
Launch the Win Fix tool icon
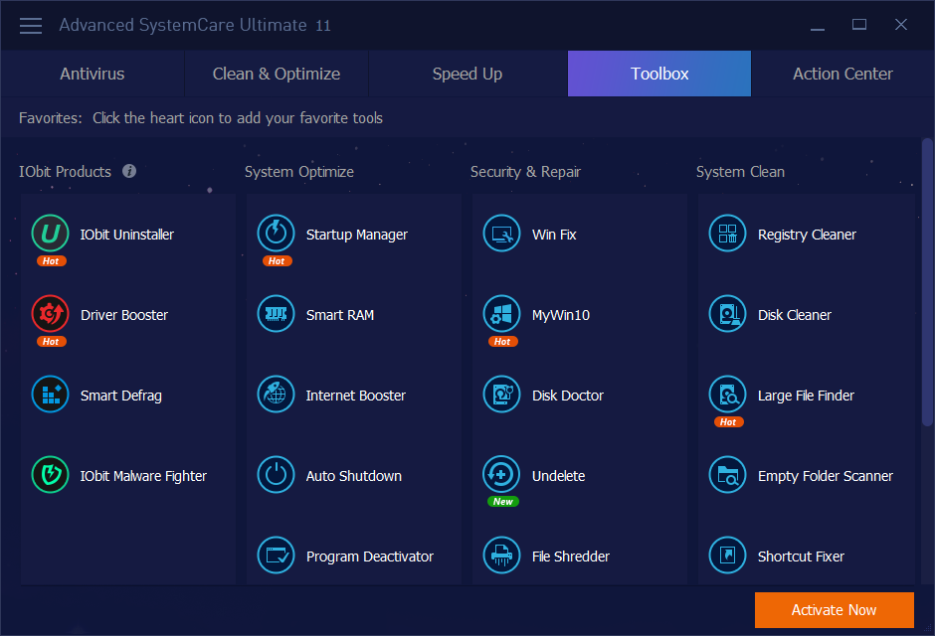point(501,234)
